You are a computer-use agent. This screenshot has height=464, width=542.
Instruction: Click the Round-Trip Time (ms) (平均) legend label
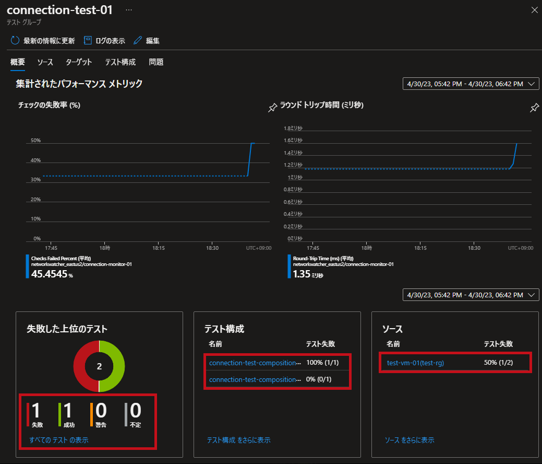coord(323,258)
